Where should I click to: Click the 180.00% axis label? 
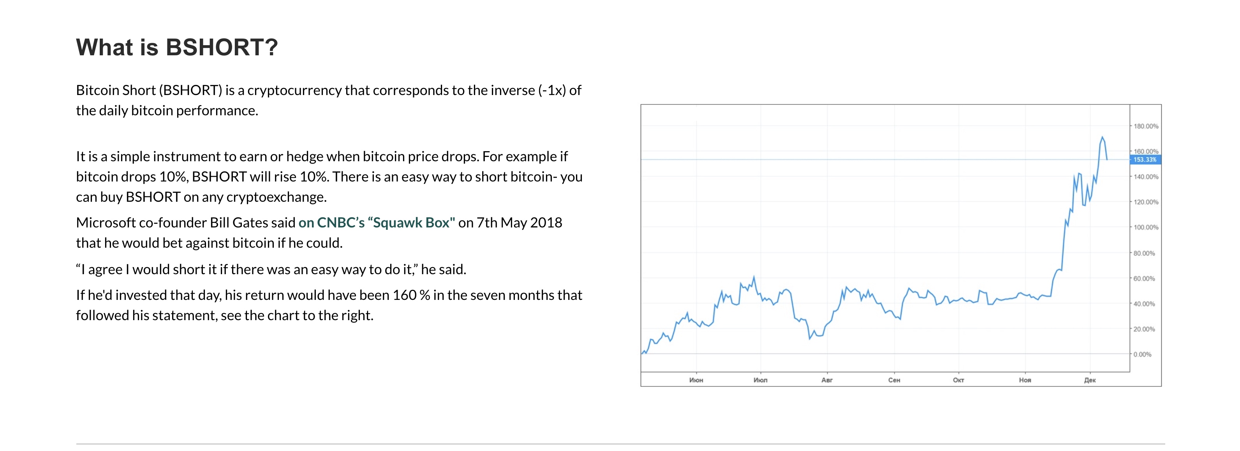(x=1146, y=127)
